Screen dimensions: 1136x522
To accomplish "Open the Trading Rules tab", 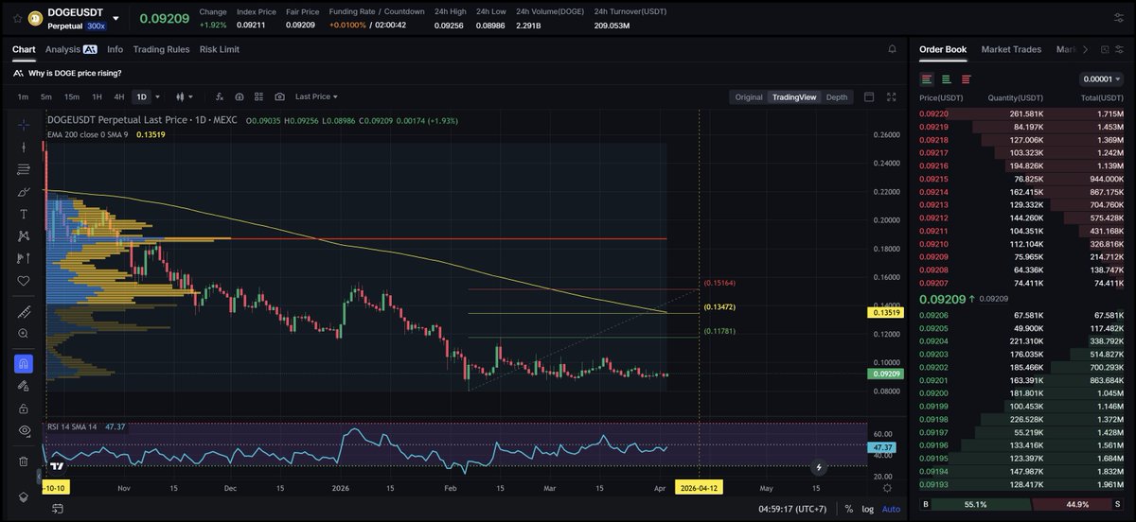I will [x=161, y=49].
